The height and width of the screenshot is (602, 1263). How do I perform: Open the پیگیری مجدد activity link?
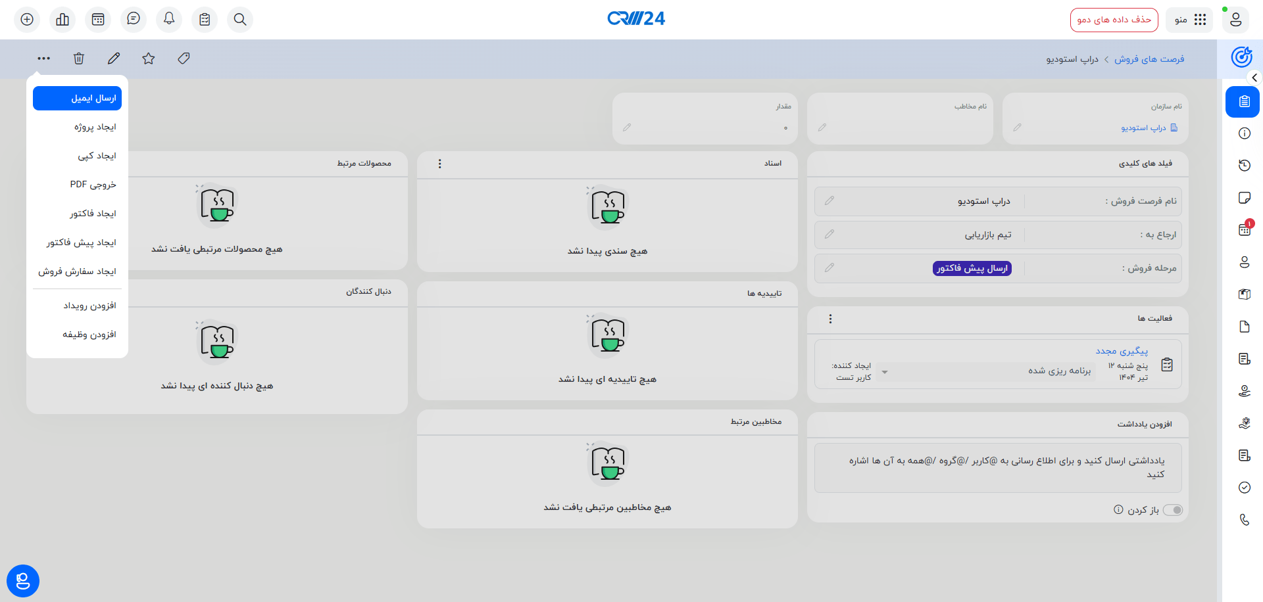point(1122,350)
